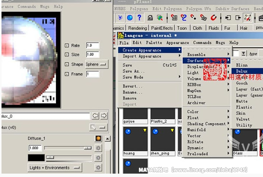Open the Lights + Environments dropdown
Screen dimensions: 263x177
point(55,168)
